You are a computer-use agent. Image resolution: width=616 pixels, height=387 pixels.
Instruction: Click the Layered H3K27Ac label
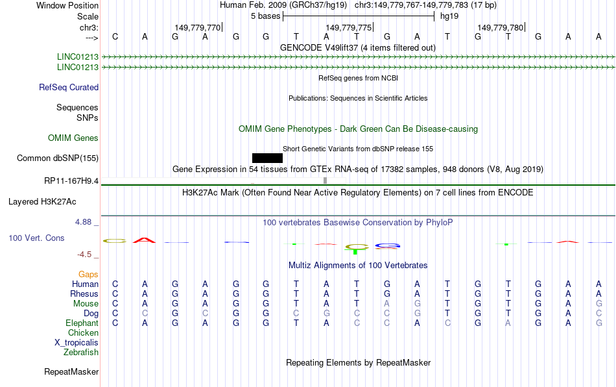pos(42,202)
